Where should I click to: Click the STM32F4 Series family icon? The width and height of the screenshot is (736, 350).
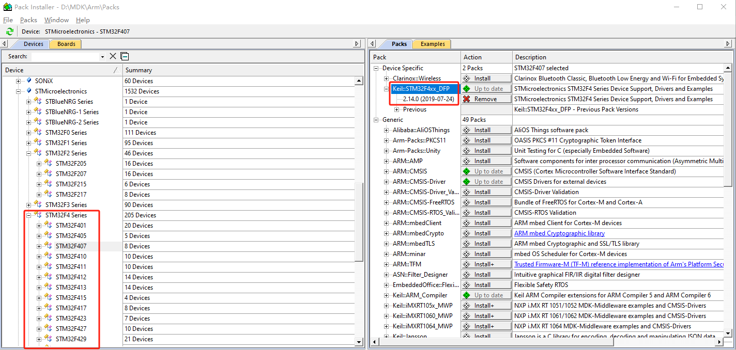click(38, 215)
